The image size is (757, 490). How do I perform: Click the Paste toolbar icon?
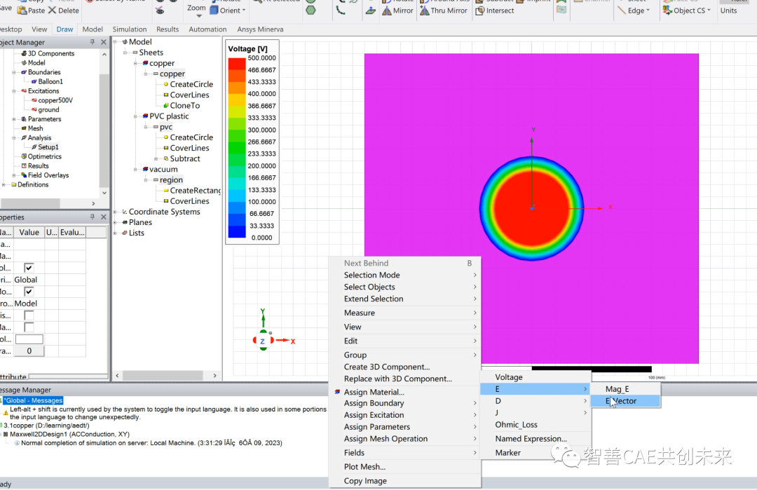coord(22,11)
